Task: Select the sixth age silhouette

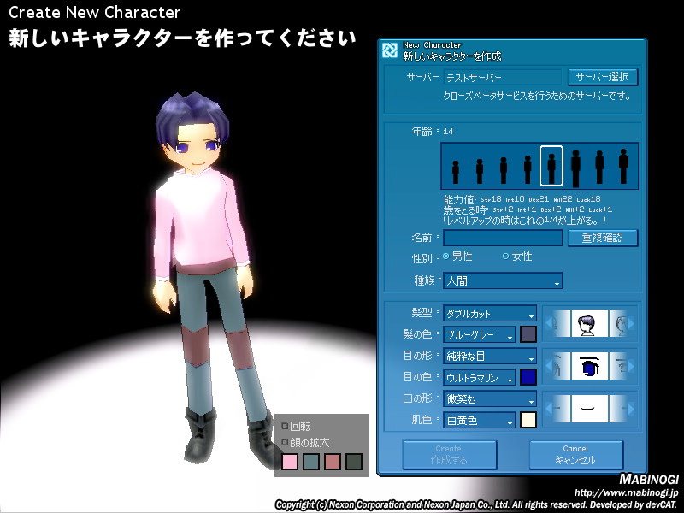Action: [x=575, y=168]
